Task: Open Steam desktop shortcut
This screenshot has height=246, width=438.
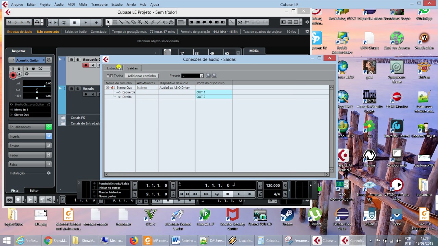Action: (x=287, y=217)
